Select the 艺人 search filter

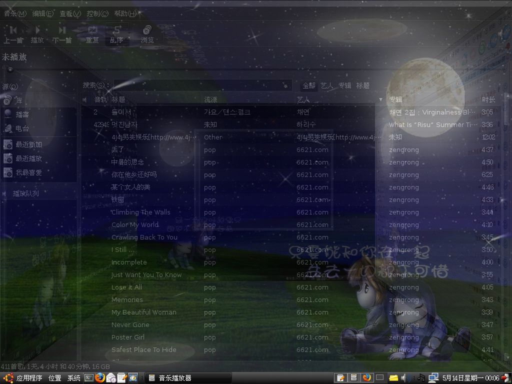pyautogui.click(x=327, y=85)
